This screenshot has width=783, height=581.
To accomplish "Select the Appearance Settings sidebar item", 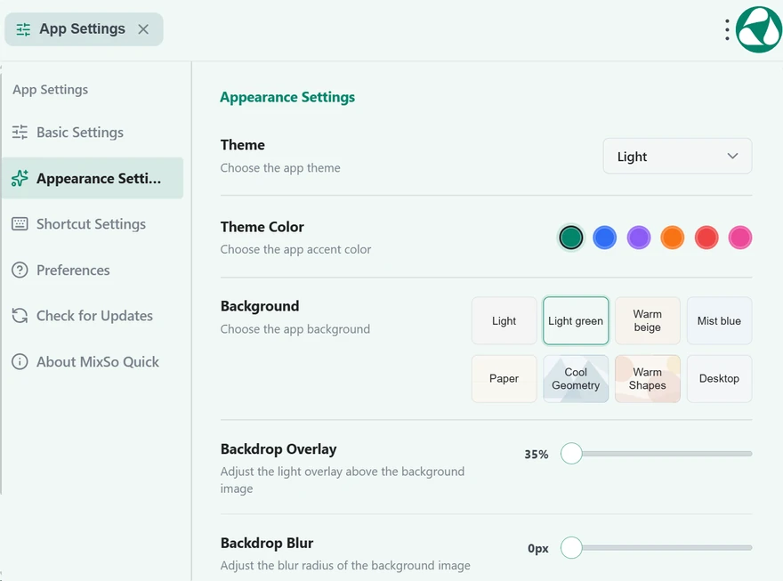I will (x=93, y=178).
